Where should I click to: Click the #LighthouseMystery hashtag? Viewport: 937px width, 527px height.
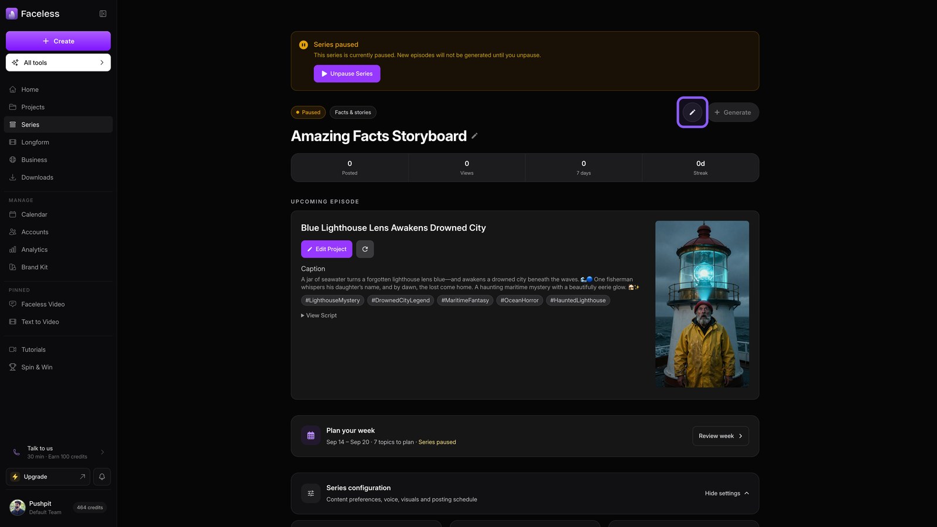point(333,300)
